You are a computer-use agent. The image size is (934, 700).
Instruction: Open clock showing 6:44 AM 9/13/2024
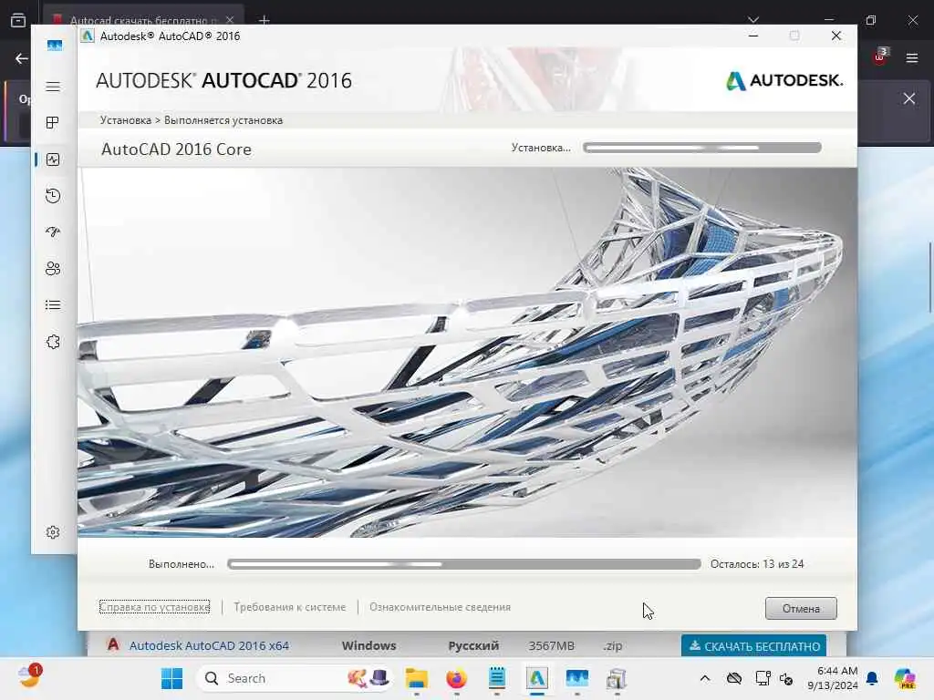832,678
